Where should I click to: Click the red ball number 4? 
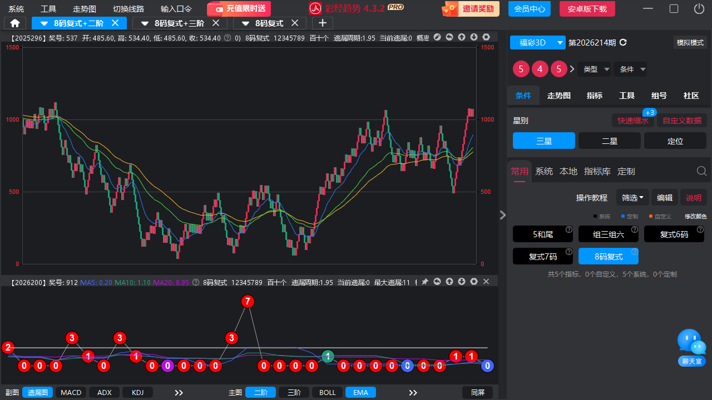tap(540, 69)
